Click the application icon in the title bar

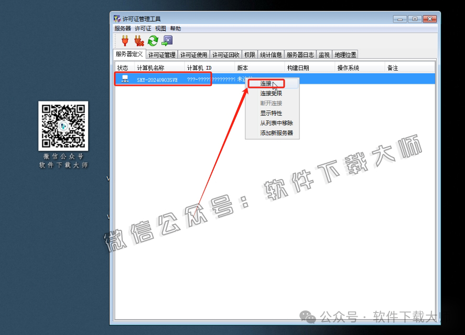click(116, 17)
